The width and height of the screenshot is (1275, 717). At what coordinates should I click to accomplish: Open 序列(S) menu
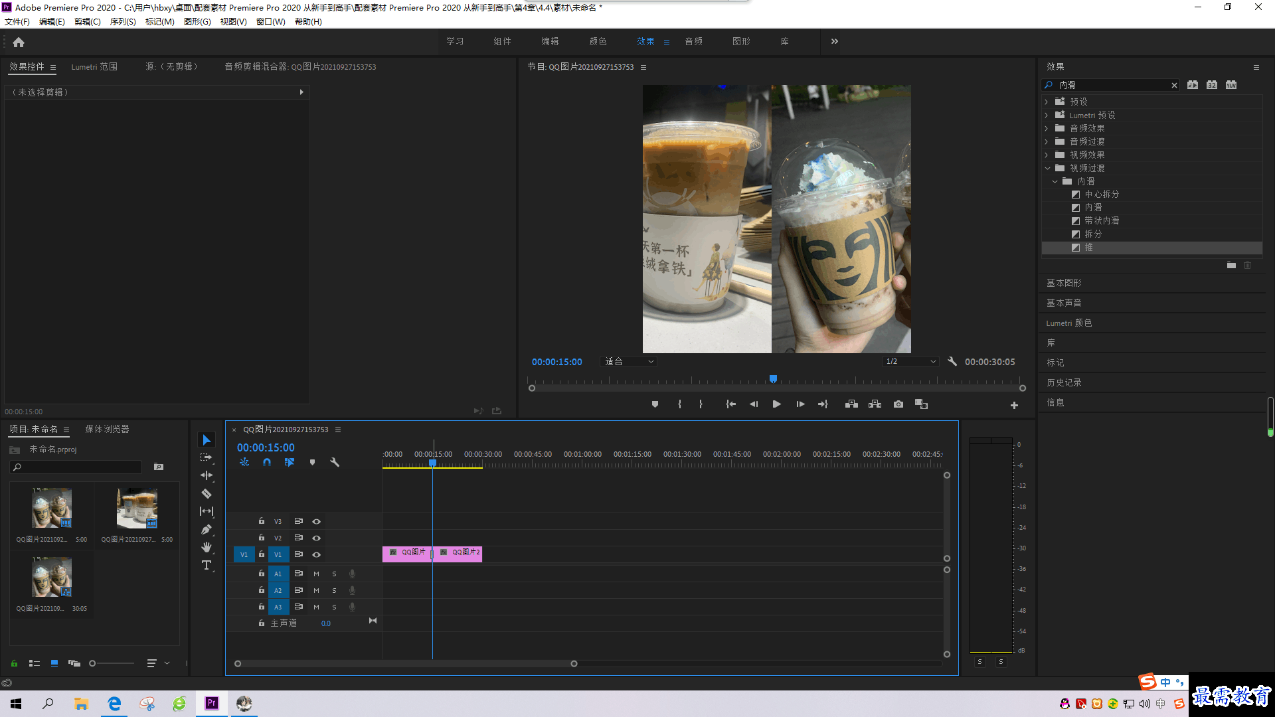(x=123, y=22)
